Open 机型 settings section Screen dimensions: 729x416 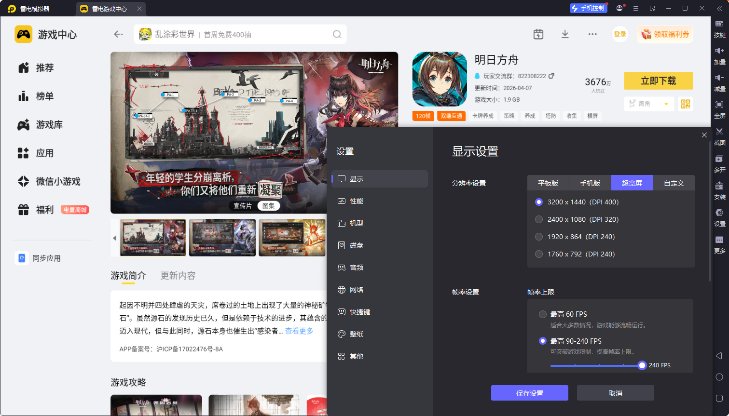380,223
